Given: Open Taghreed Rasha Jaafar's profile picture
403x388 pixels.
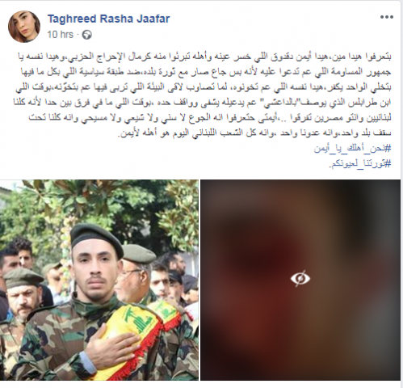Looking at the screenshot, I should [x=24, y=27].
